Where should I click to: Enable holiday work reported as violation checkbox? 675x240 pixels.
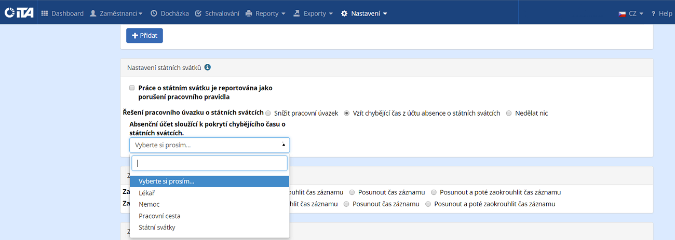point(132,88)
